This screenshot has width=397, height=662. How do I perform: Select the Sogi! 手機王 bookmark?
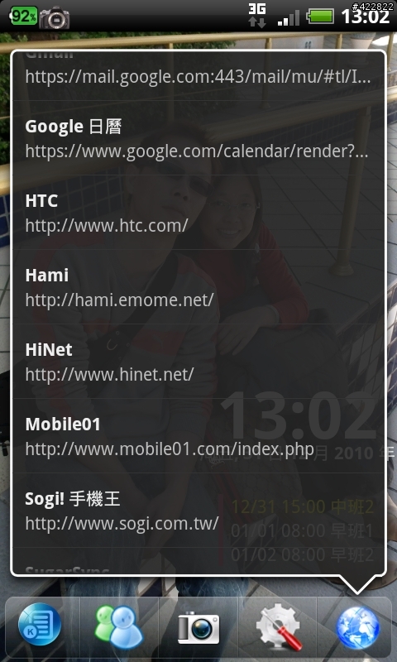(x=198, y=510)
